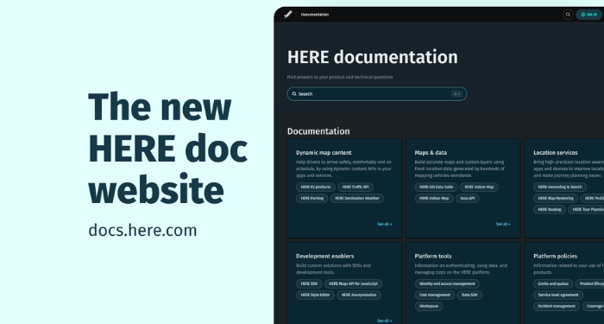Click the magnifier icon inside Search box

(x=294, y=93)
